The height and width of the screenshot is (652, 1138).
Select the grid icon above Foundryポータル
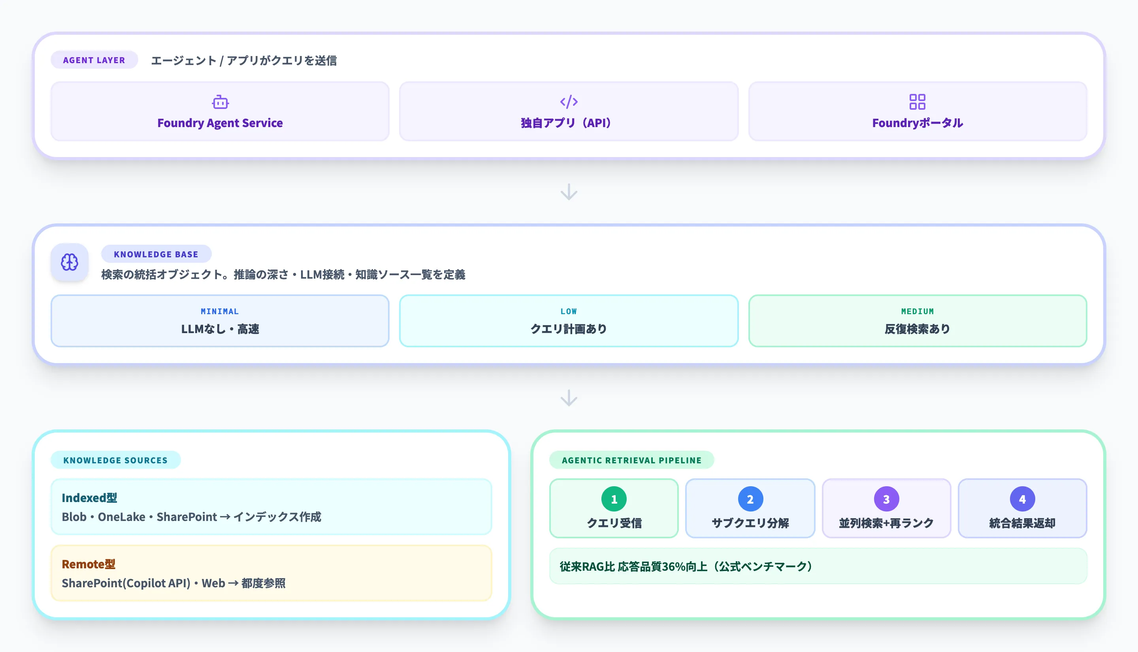[917, 101]
